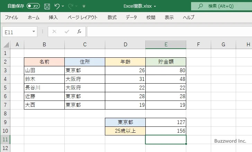Click the 貯金額 header cell
Viewport: 252px width, 152px height.
[x=166, y=62]
